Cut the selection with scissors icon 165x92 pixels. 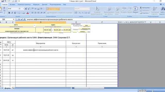coord(4,8)
